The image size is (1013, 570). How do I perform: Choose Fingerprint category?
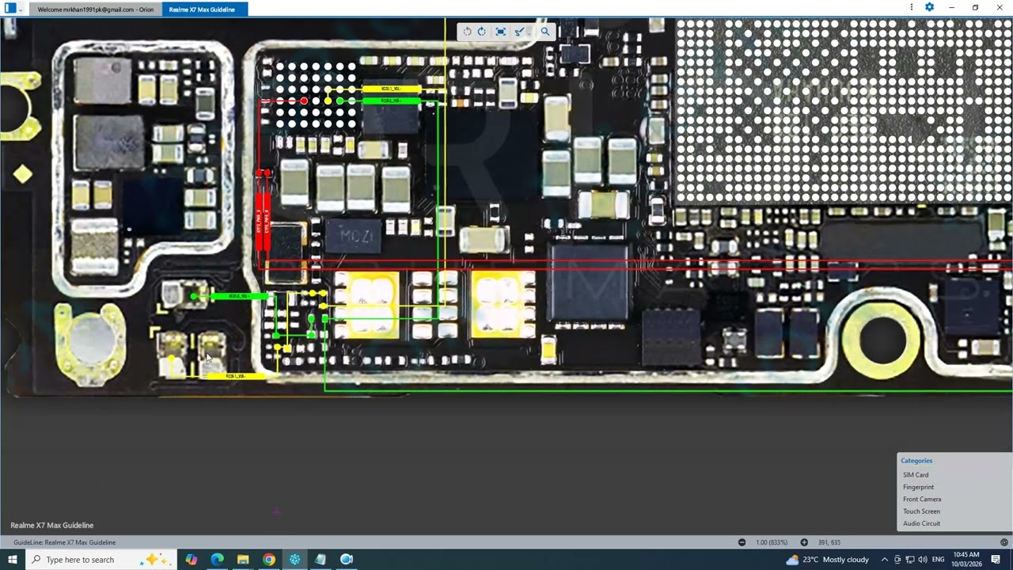coord(918,487)
